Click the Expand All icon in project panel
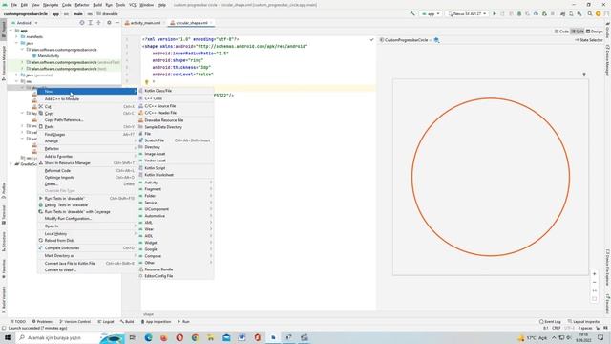This screenshot has height=344, width=611. [91, 23]
